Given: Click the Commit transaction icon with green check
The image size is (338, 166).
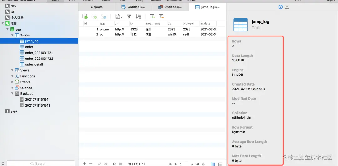Looking at the screenshot, I should (94, 16).
